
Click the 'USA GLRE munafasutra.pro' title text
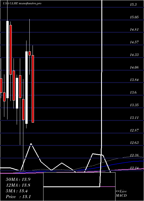pyautogui.click(x=22, y=3)
